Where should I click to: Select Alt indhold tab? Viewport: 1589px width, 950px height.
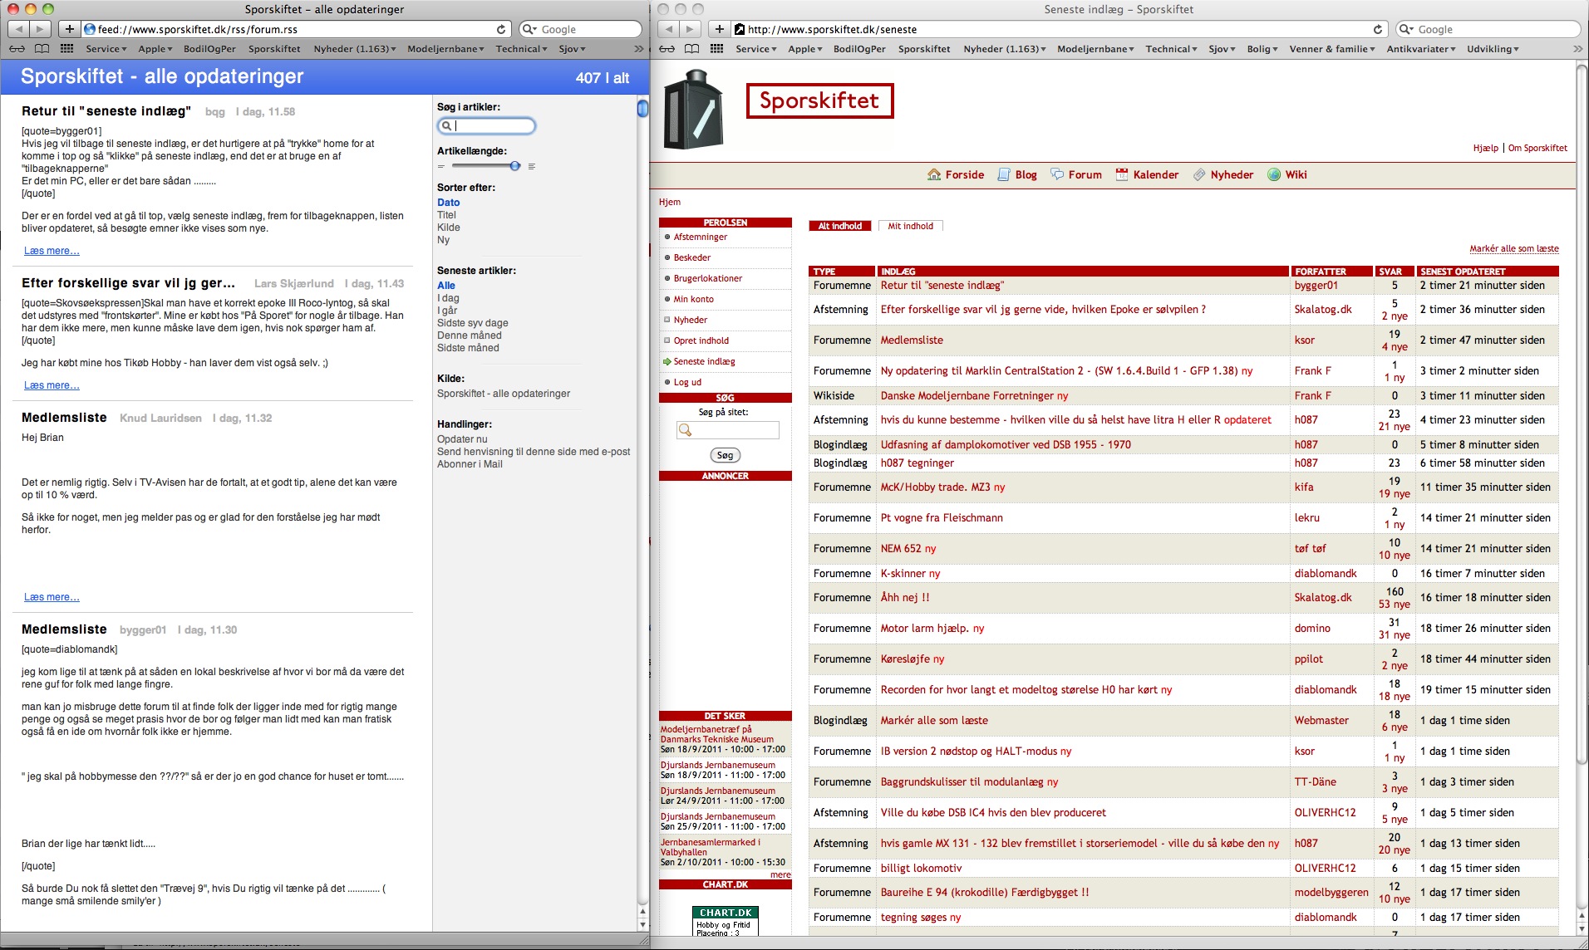point(840,226)
